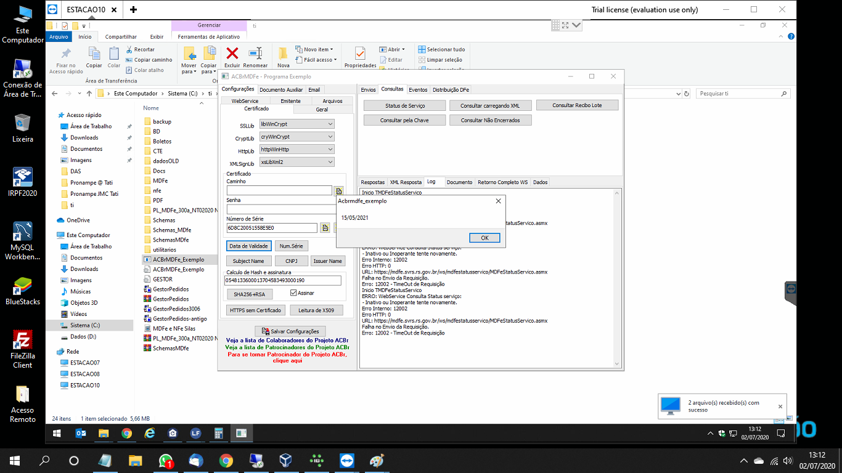Select the MDFe folder in file list
Viewport: 842px width, 473px height.
pyautogui.click(x=160, y=180)
